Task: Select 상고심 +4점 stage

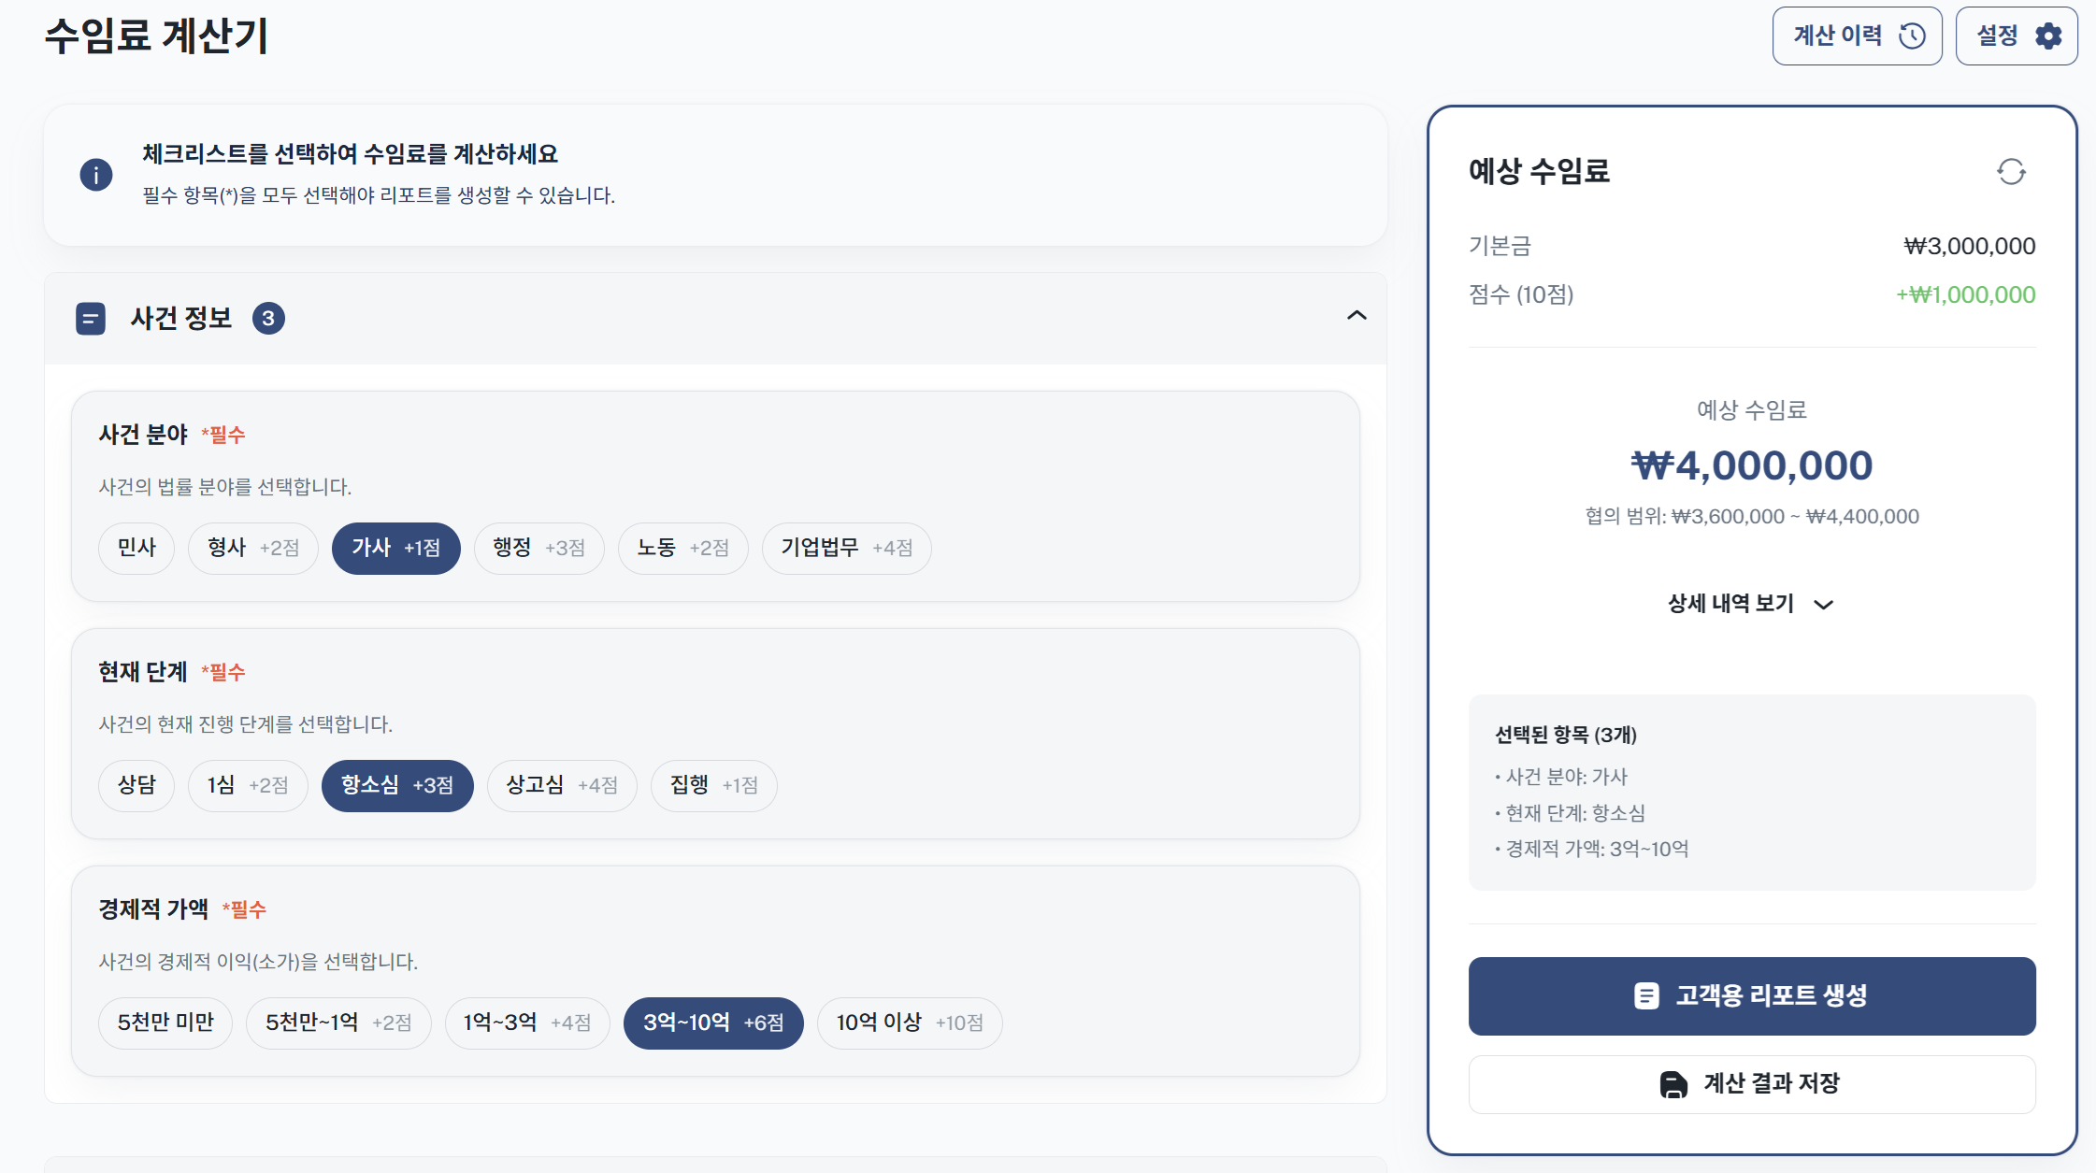Action: pyautogui.click(x=561, y=785)
